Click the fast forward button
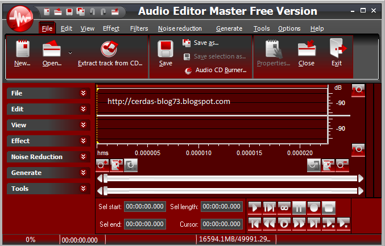 [299, 224]
